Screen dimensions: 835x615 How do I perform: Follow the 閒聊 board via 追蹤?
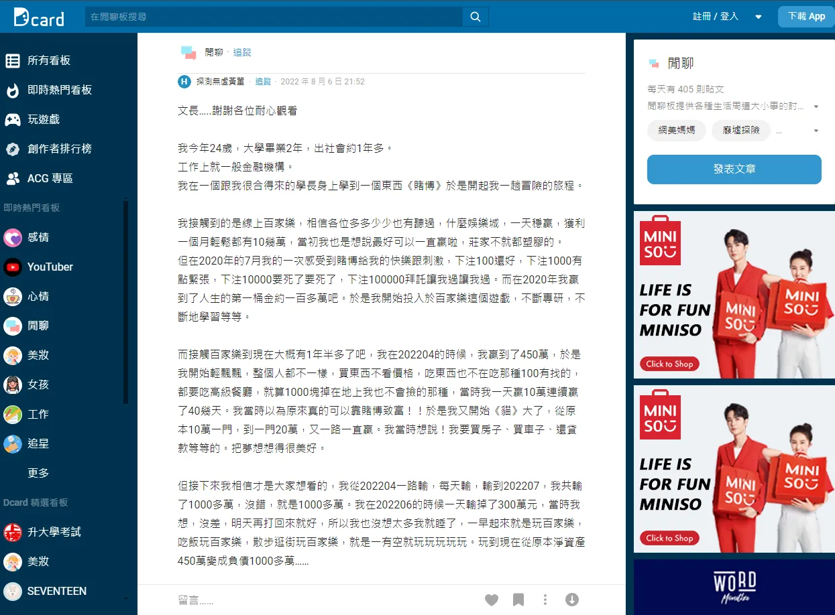coord(241,52)
